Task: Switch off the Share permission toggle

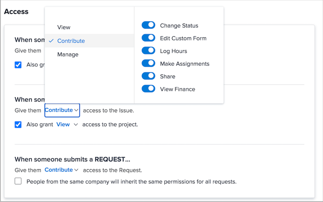Action: tap(149, 76)
